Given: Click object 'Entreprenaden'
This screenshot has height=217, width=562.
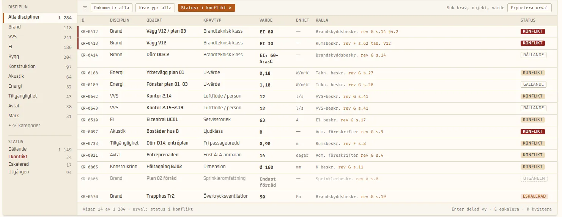Looking at the screenshot, I should (x=162, y=155).
